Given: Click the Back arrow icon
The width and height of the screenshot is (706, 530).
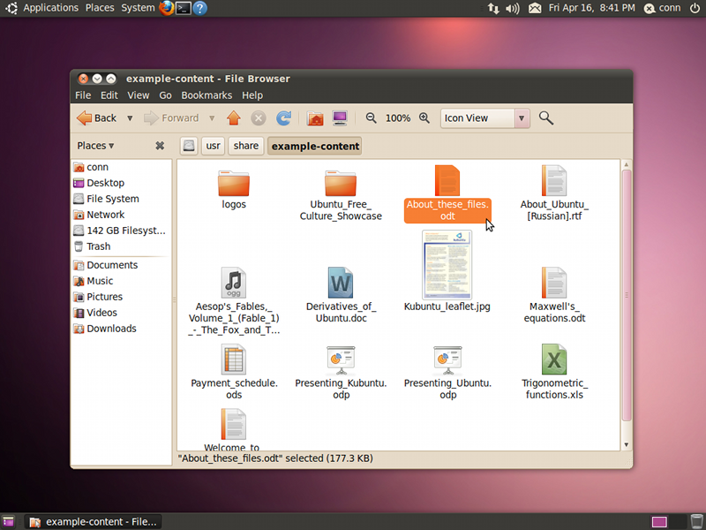Looking at the screenshot, I should (x=84, y=118).
